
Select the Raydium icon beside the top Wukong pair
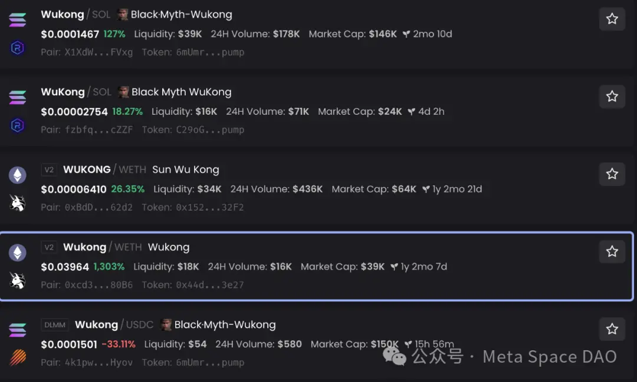(17, 47)
